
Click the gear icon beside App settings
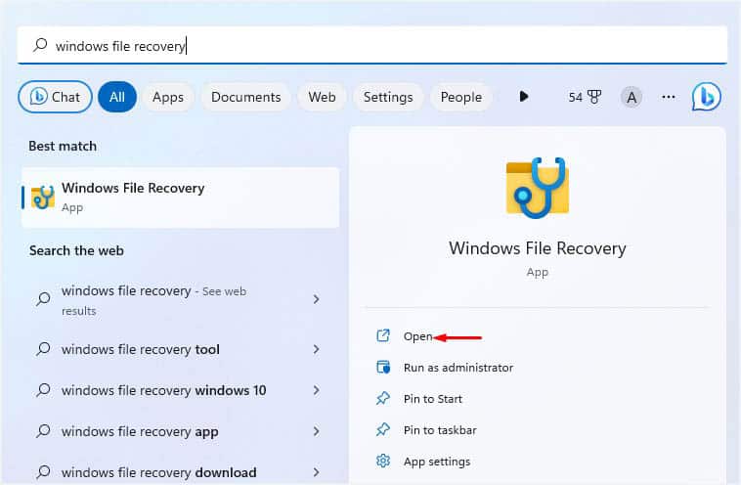pyautogui.click(x=383, y=461)
